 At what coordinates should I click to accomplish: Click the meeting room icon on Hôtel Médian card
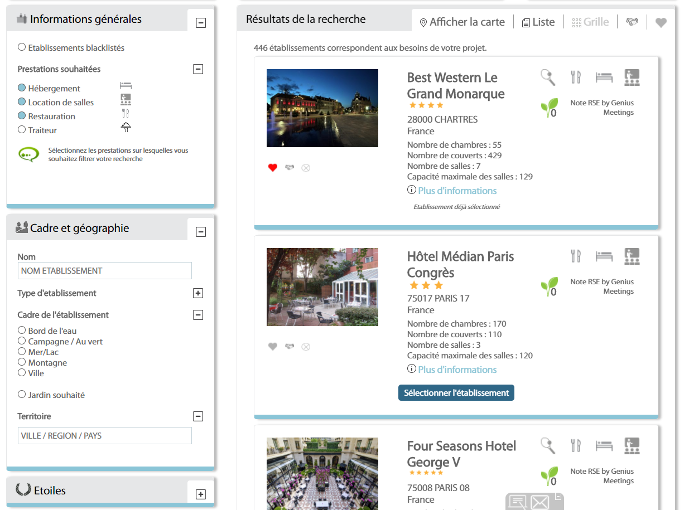pos(632,256)
